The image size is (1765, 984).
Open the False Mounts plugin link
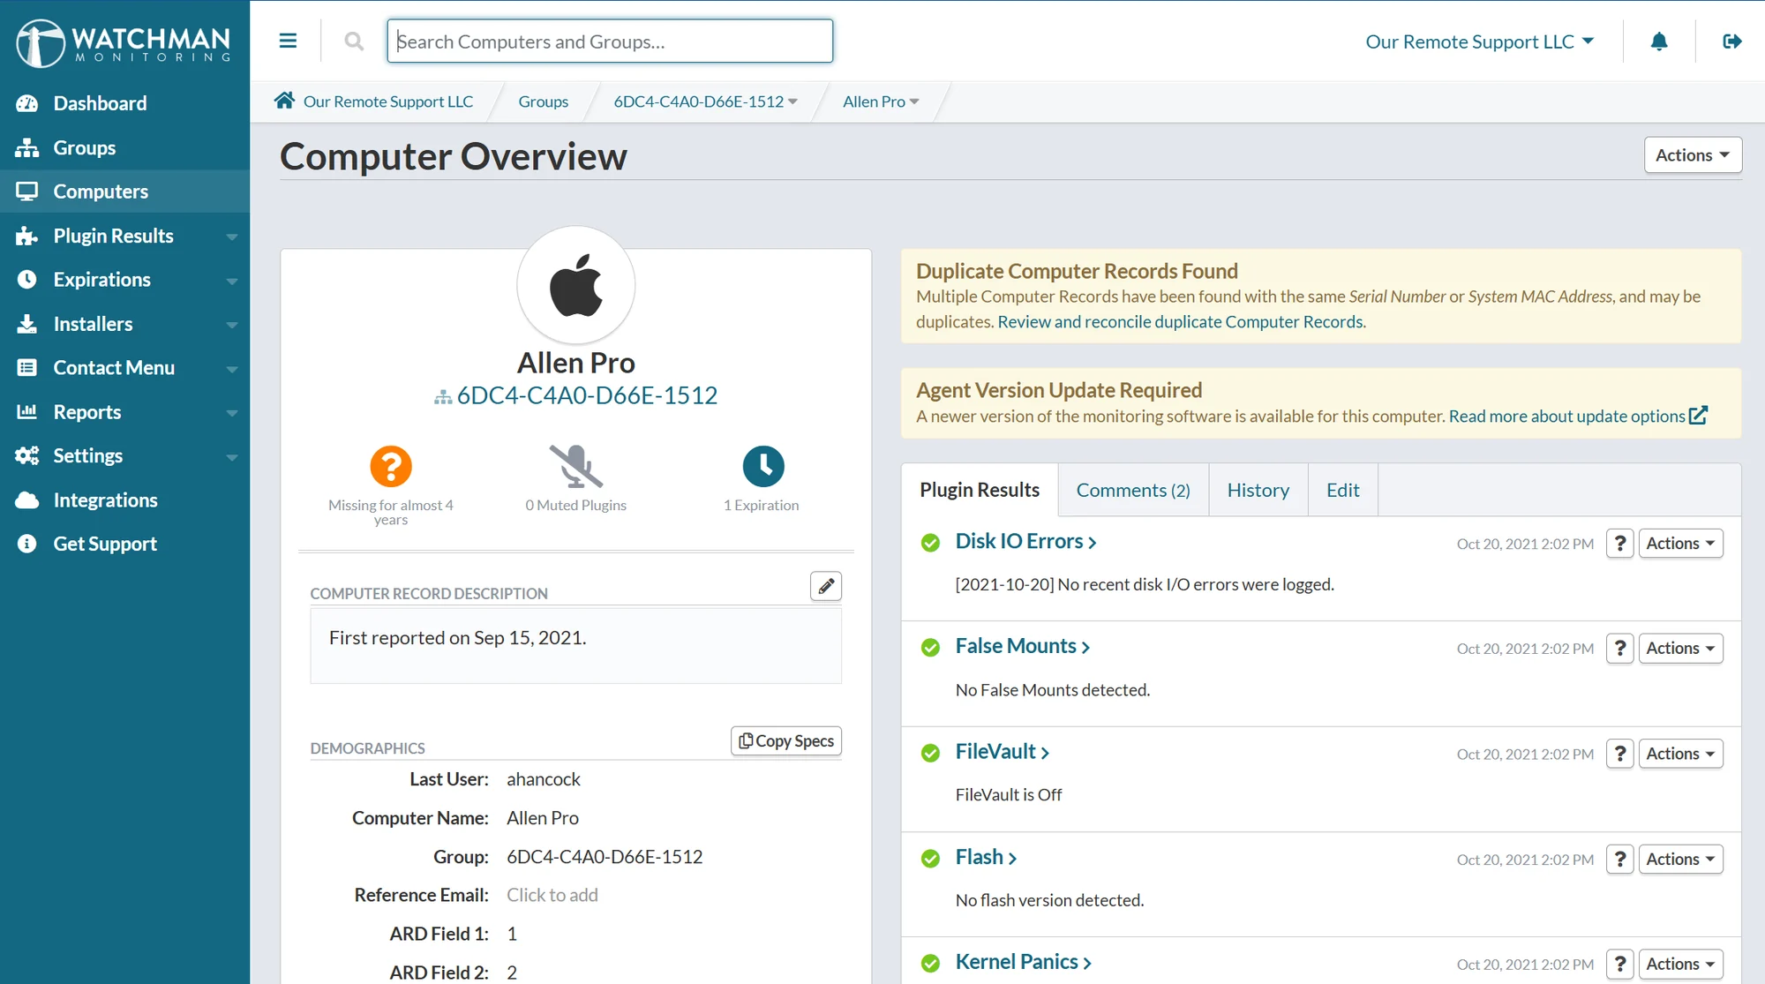1023,646
